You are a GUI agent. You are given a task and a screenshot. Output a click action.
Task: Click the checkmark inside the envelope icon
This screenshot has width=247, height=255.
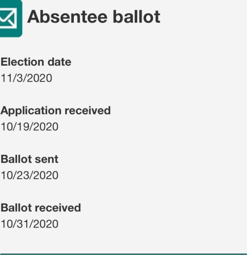click(x=9, y=17)
